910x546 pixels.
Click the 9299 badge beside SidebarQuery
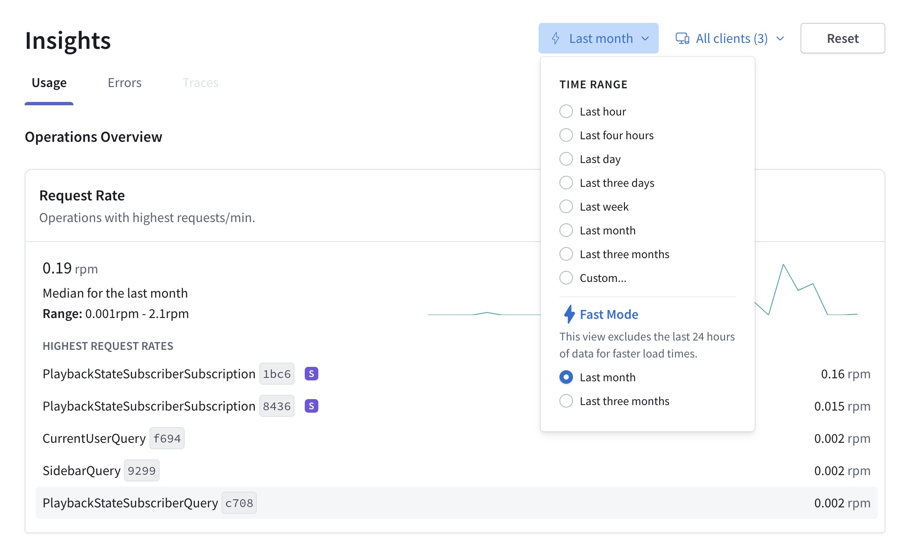[x=142, y=470]
